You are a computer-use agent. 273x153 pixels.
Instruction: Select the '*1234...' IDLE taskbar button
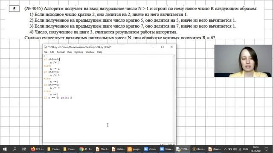point(182,149)
